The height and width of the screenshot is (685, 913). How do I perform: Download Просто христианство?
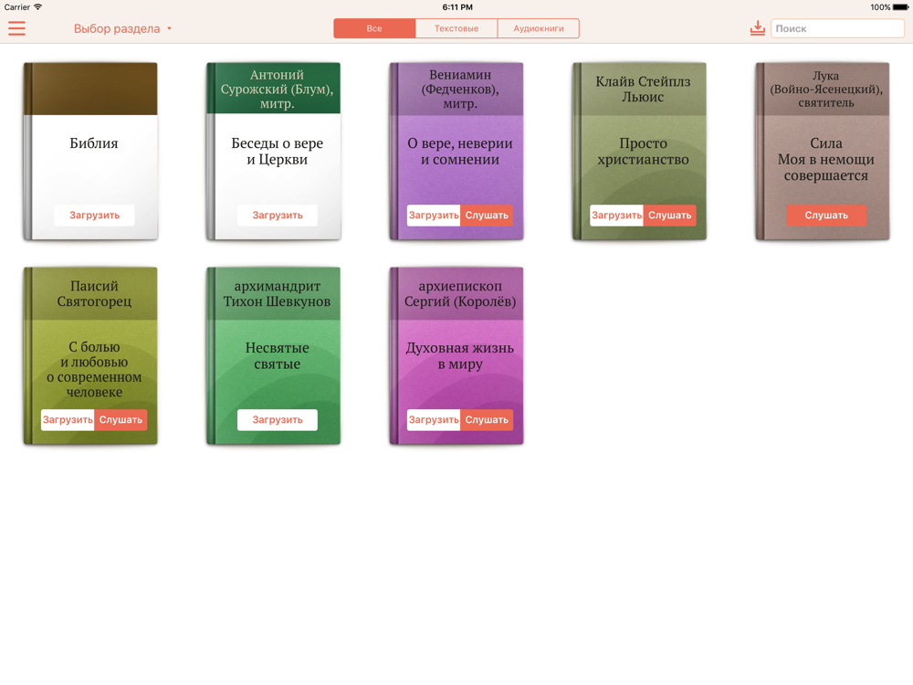click(x=616, y=215)
